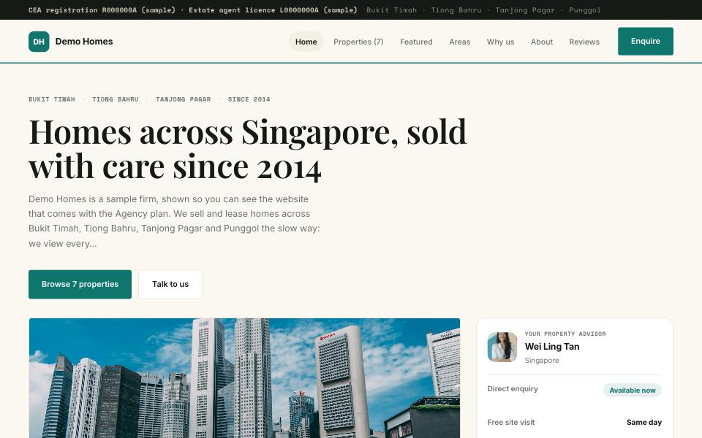Click the Same day value text

pos(644,423)
